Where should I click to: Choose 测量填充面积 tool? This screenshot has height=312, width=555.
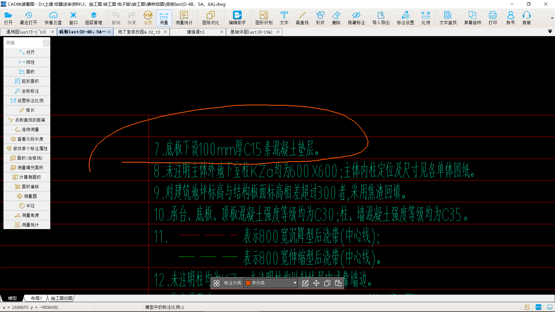click(x=27, y=168)
